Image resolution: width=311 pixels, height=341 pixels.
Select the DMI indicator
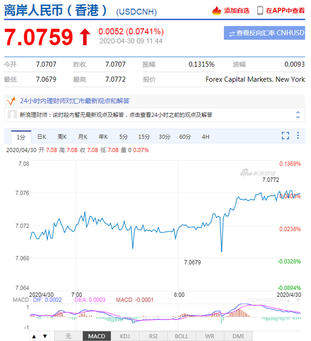tap(238, 336)
